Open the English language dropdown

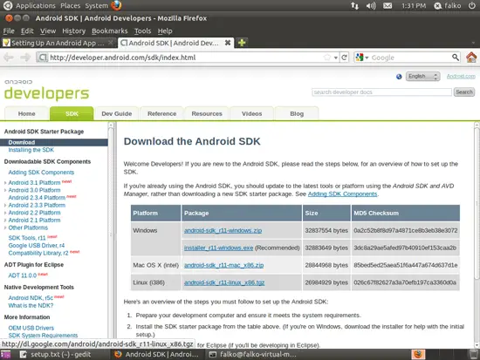(422, 76)
